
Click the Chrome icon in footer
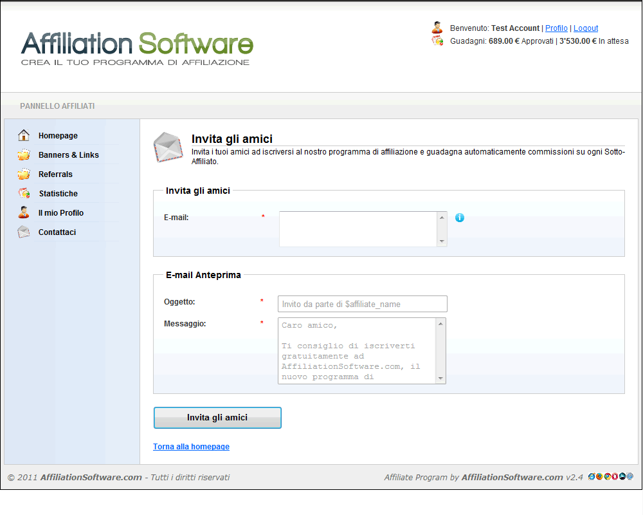click(608, 476)
